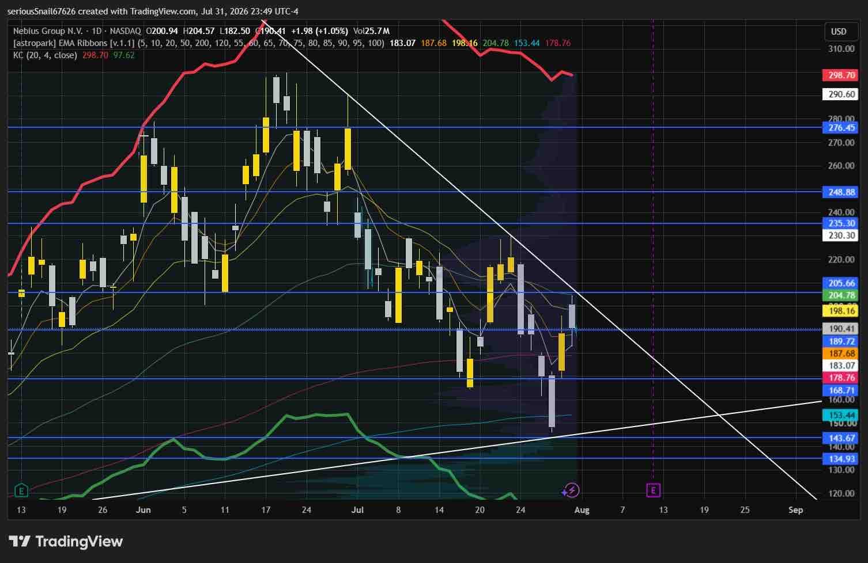Click the blue 248.88 price label
Viewport: 868px width, 563px height.
coord(841,192)
